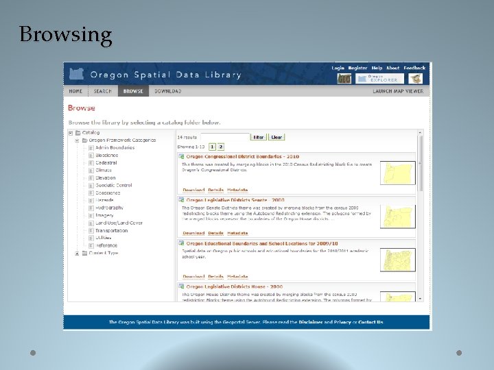View Details for Congressional District Boundaries
The image size is (494, 370).
coord(216,190)
